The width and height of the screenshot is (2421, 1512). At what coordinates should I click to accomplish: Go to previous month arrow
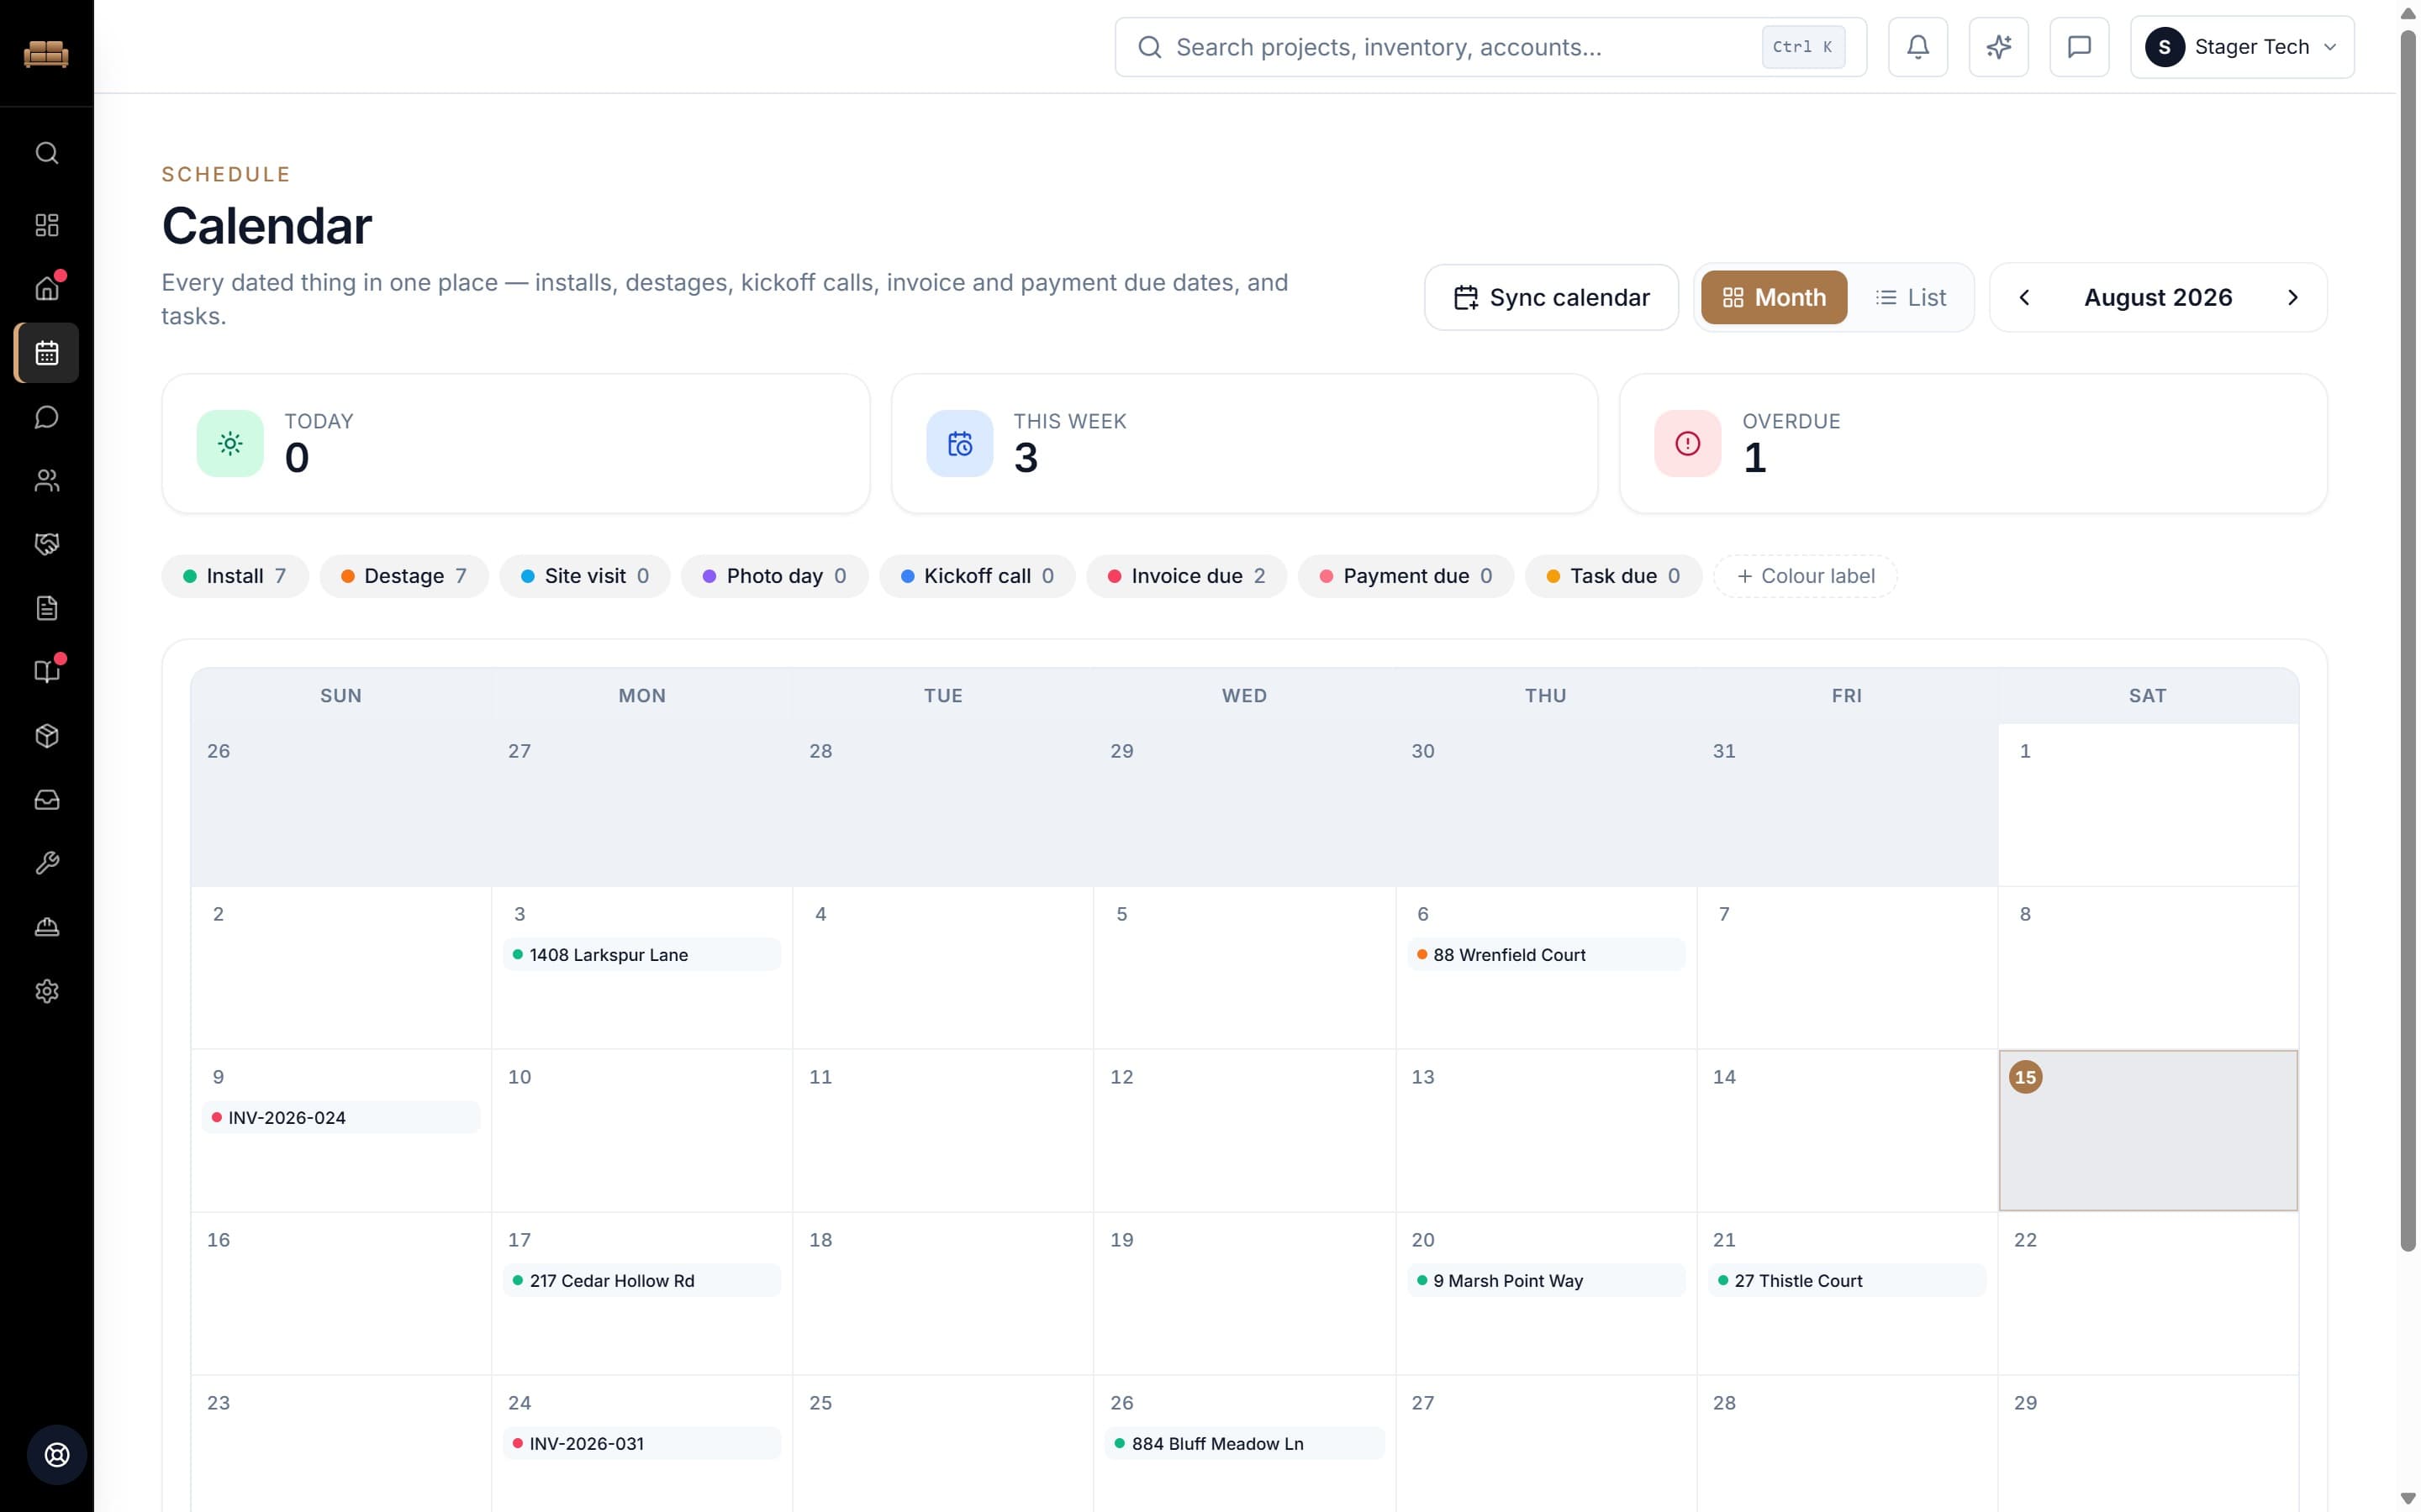(x=2024, y=298)
